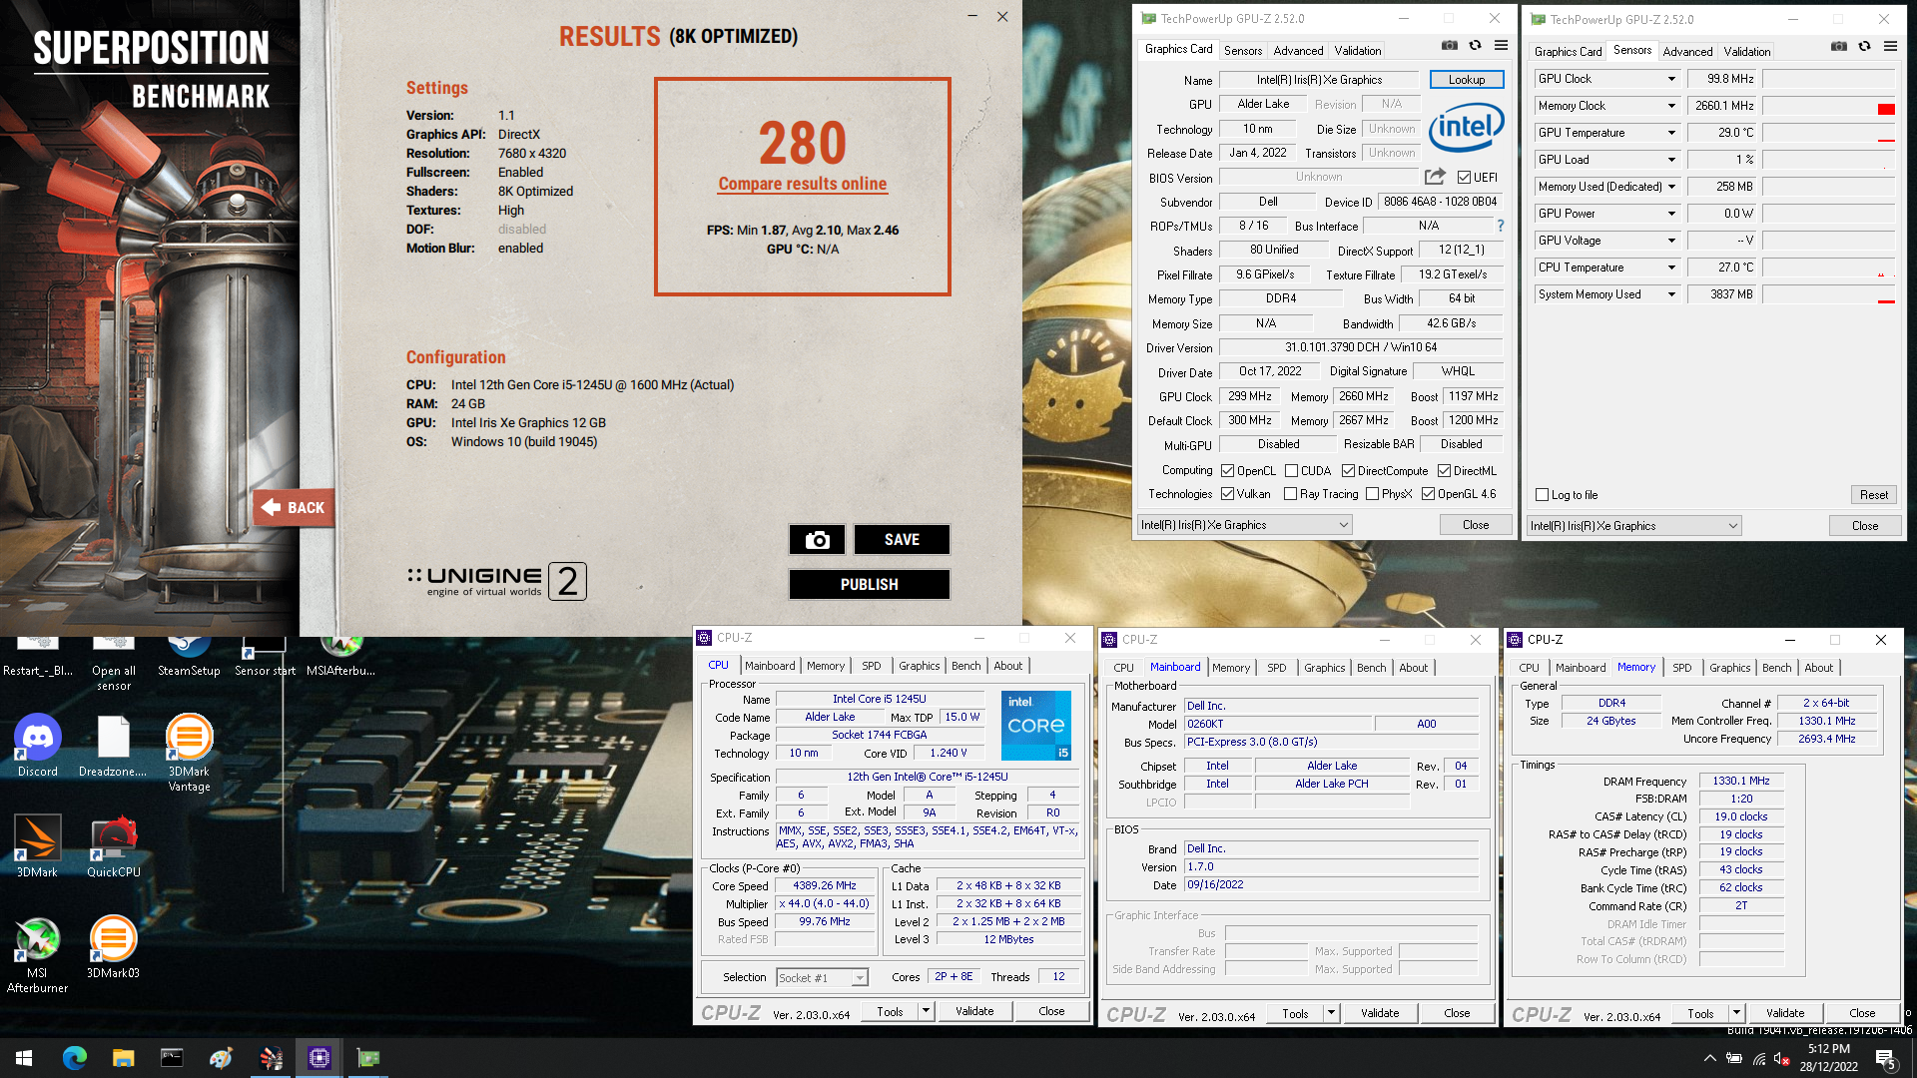Click Compare results online link
Image resolution: width=1917 pixels, height=1078 pixels.
click(802, 184)
